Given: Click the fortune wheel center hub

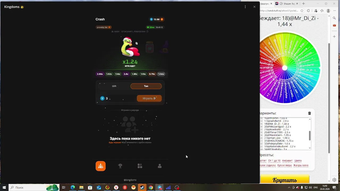Looking at the screenshot, I should (285, 68).
